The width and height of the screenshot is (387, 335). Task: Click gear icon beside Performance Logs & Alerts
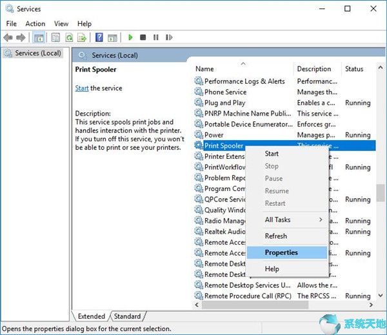(x=199, y=81)
